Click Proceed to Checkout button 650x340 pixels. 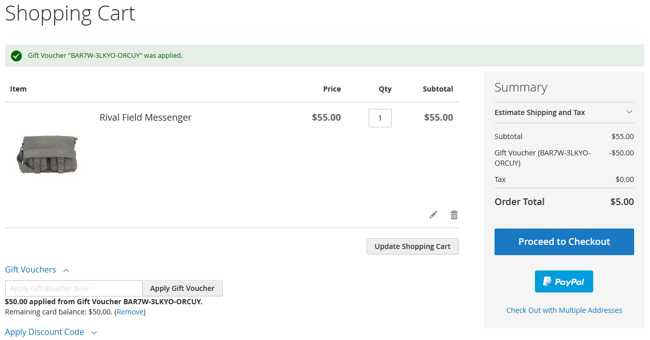(564, 242)
